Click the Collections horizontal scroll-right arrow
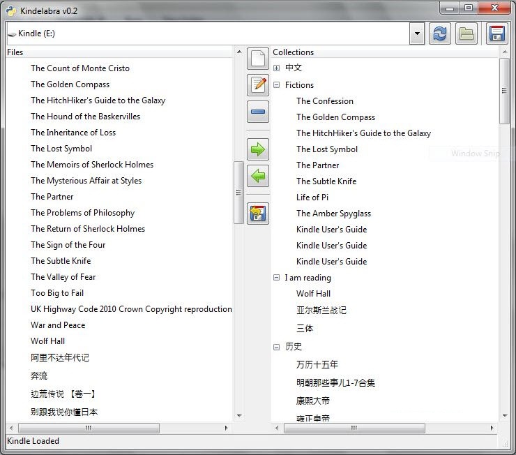This screenshot has height=455, width=516. click(x=492, y=428)
